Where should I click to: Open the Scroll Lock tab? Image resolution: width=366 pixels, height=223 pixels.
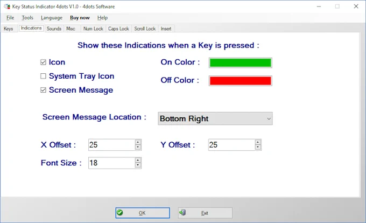pyautogui.click(x=145, y=29)
